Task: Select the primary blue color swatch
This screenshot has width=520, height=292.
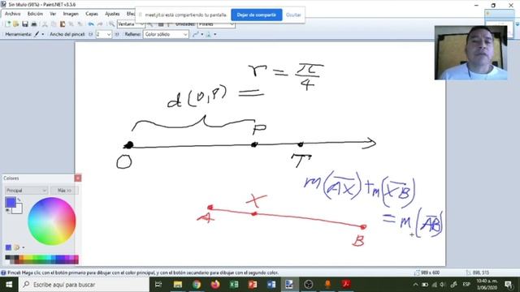Action: pos(10,202)
